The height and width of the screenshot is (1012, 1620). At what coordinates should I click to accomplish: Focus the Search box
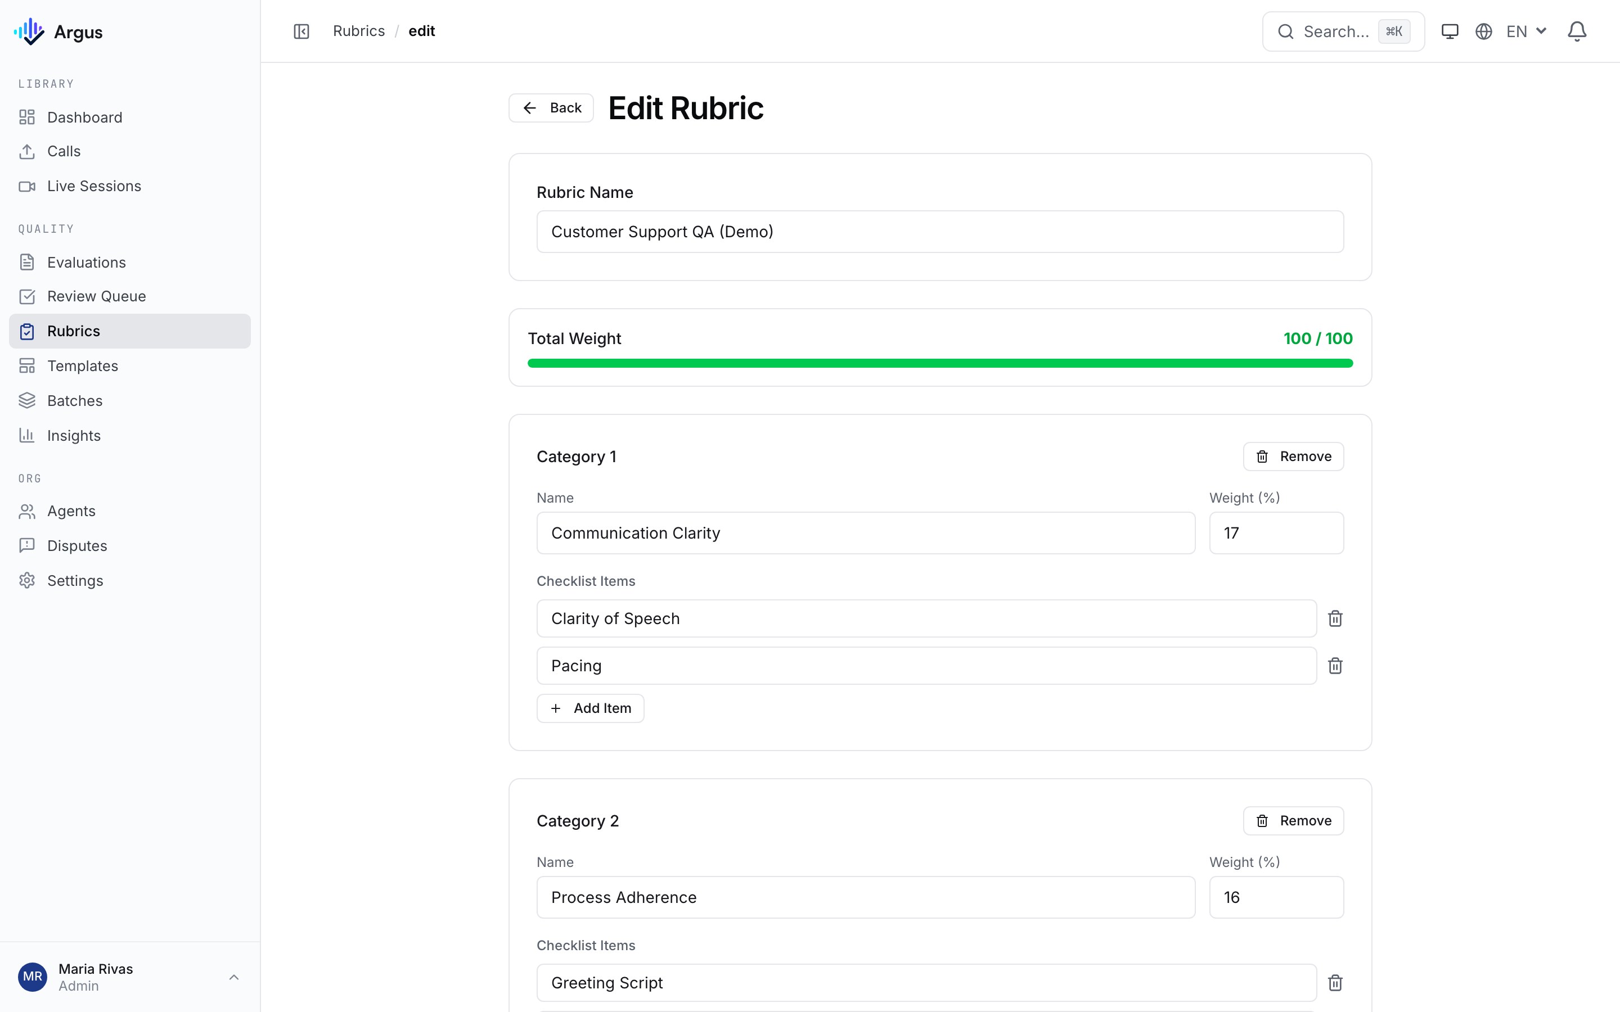[1343, 31]
